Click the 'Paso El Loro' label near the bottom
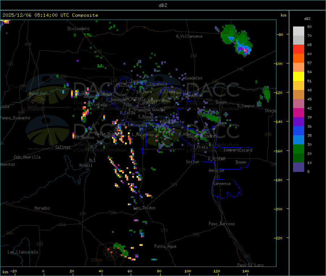This screenshot has height=276, width=326. pos(250,265)
